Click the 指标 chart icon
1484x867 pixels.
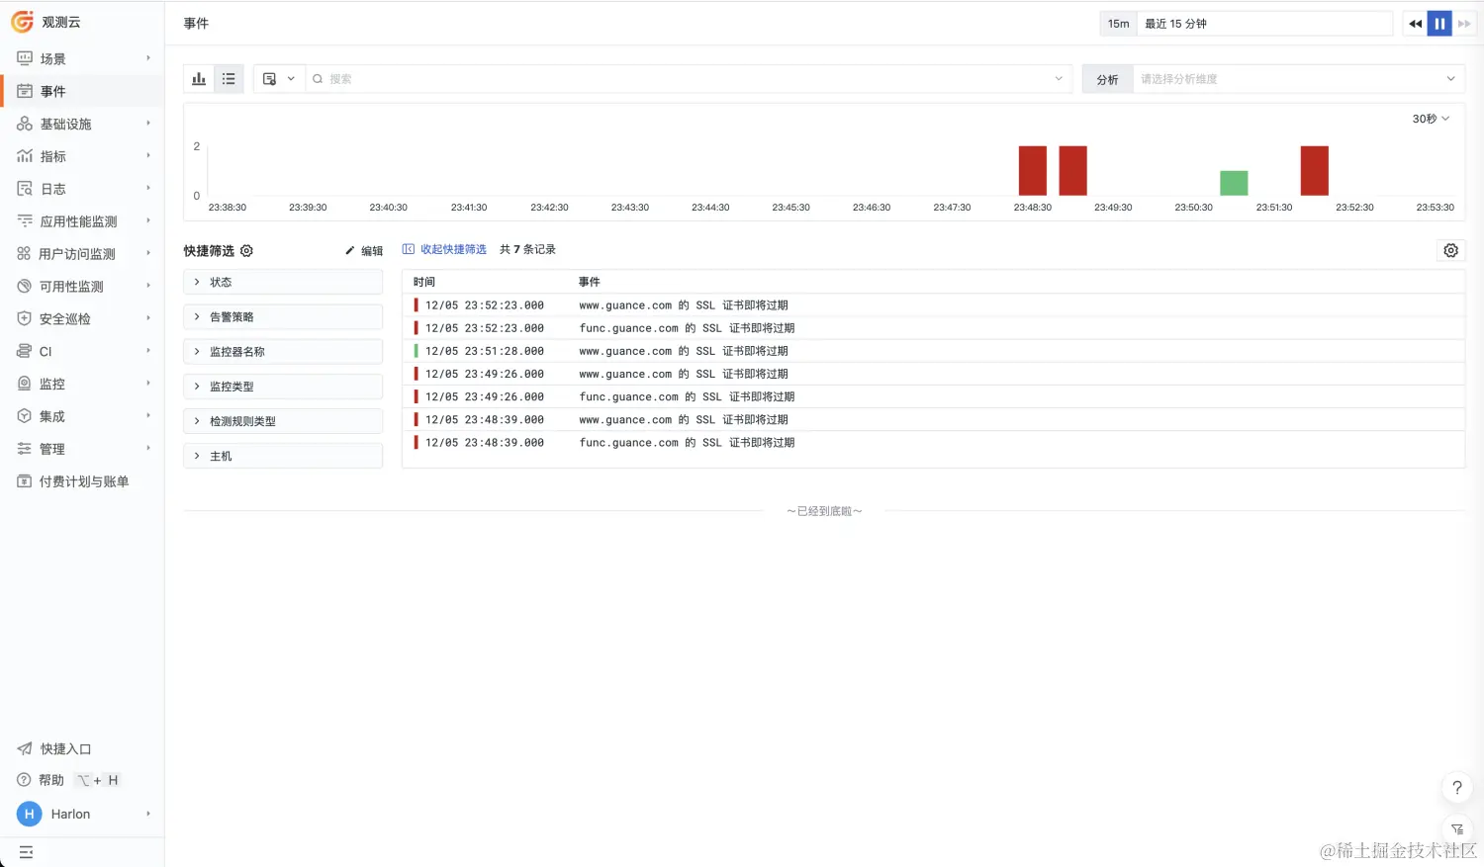[x=25, y=156]
